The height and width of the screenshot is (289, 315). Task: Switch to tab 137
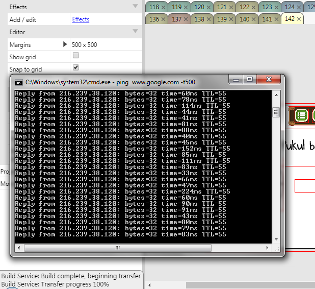click(176, 19)
